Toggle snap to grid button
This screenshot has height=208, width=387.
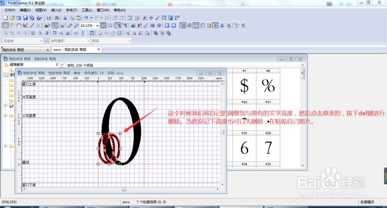(190, 25)
